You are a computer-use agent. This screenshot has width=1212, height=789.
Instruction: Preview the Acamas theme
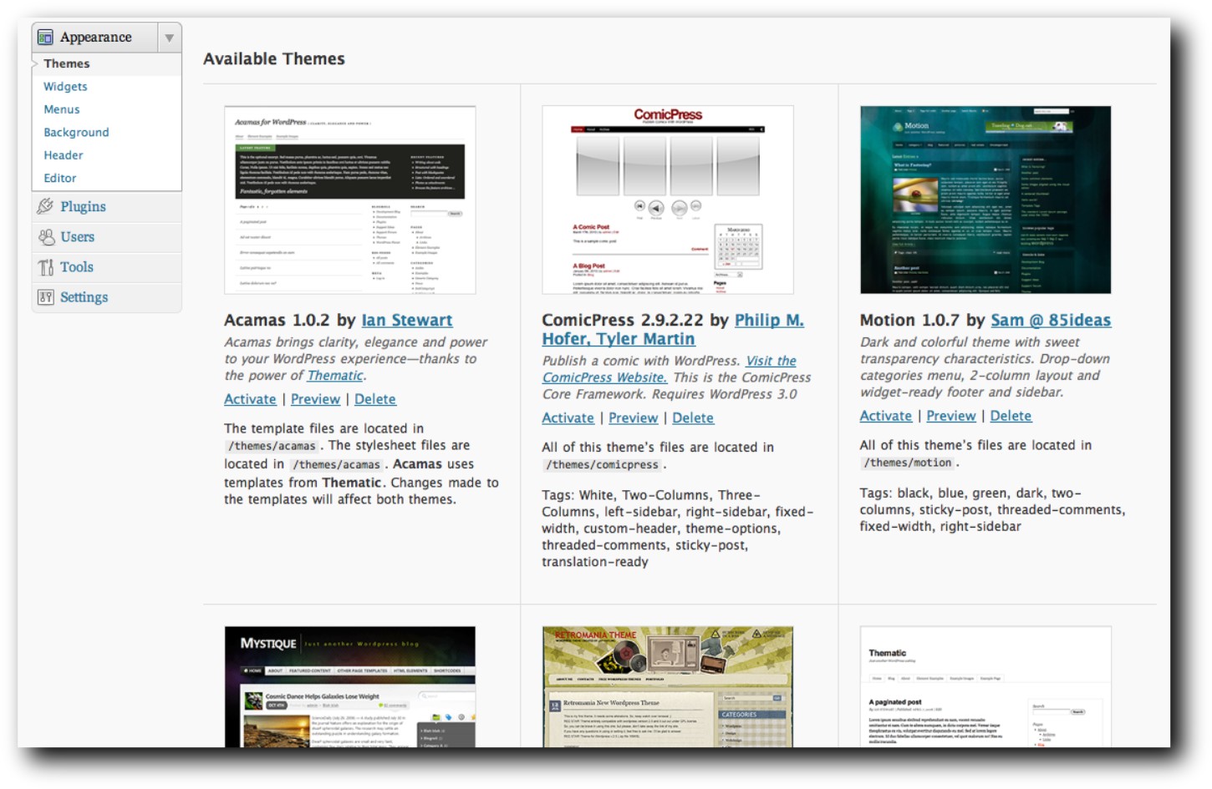coord(315,399)
